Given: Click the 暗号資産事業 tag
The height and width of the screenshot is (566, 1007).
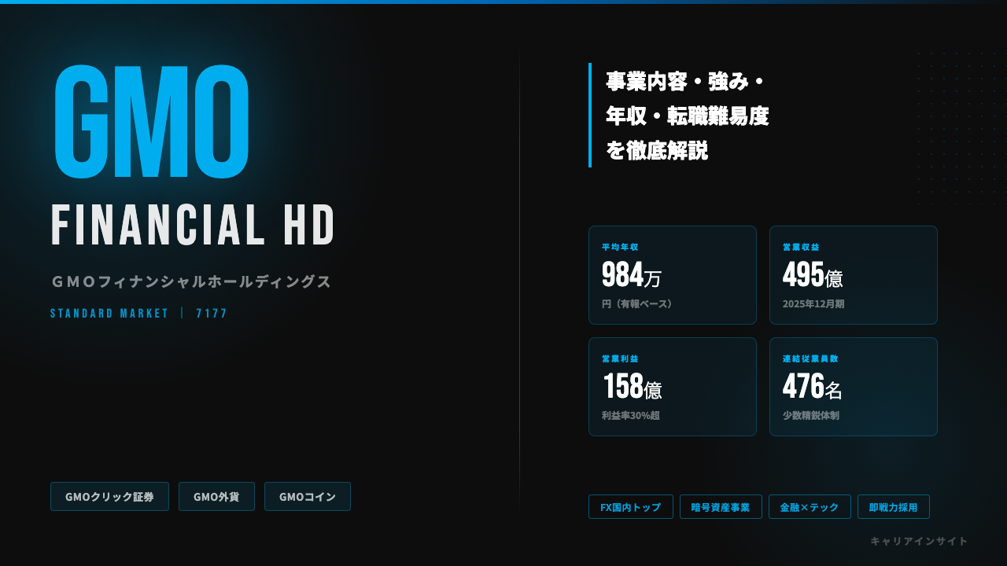Looking at the screenshot, I should 721,507.
